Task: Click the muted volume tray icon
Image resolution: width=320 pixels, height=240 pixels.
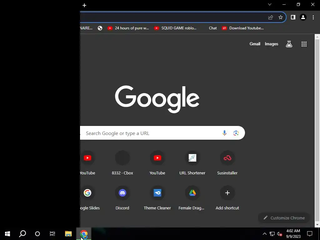Action: point(280,234)
